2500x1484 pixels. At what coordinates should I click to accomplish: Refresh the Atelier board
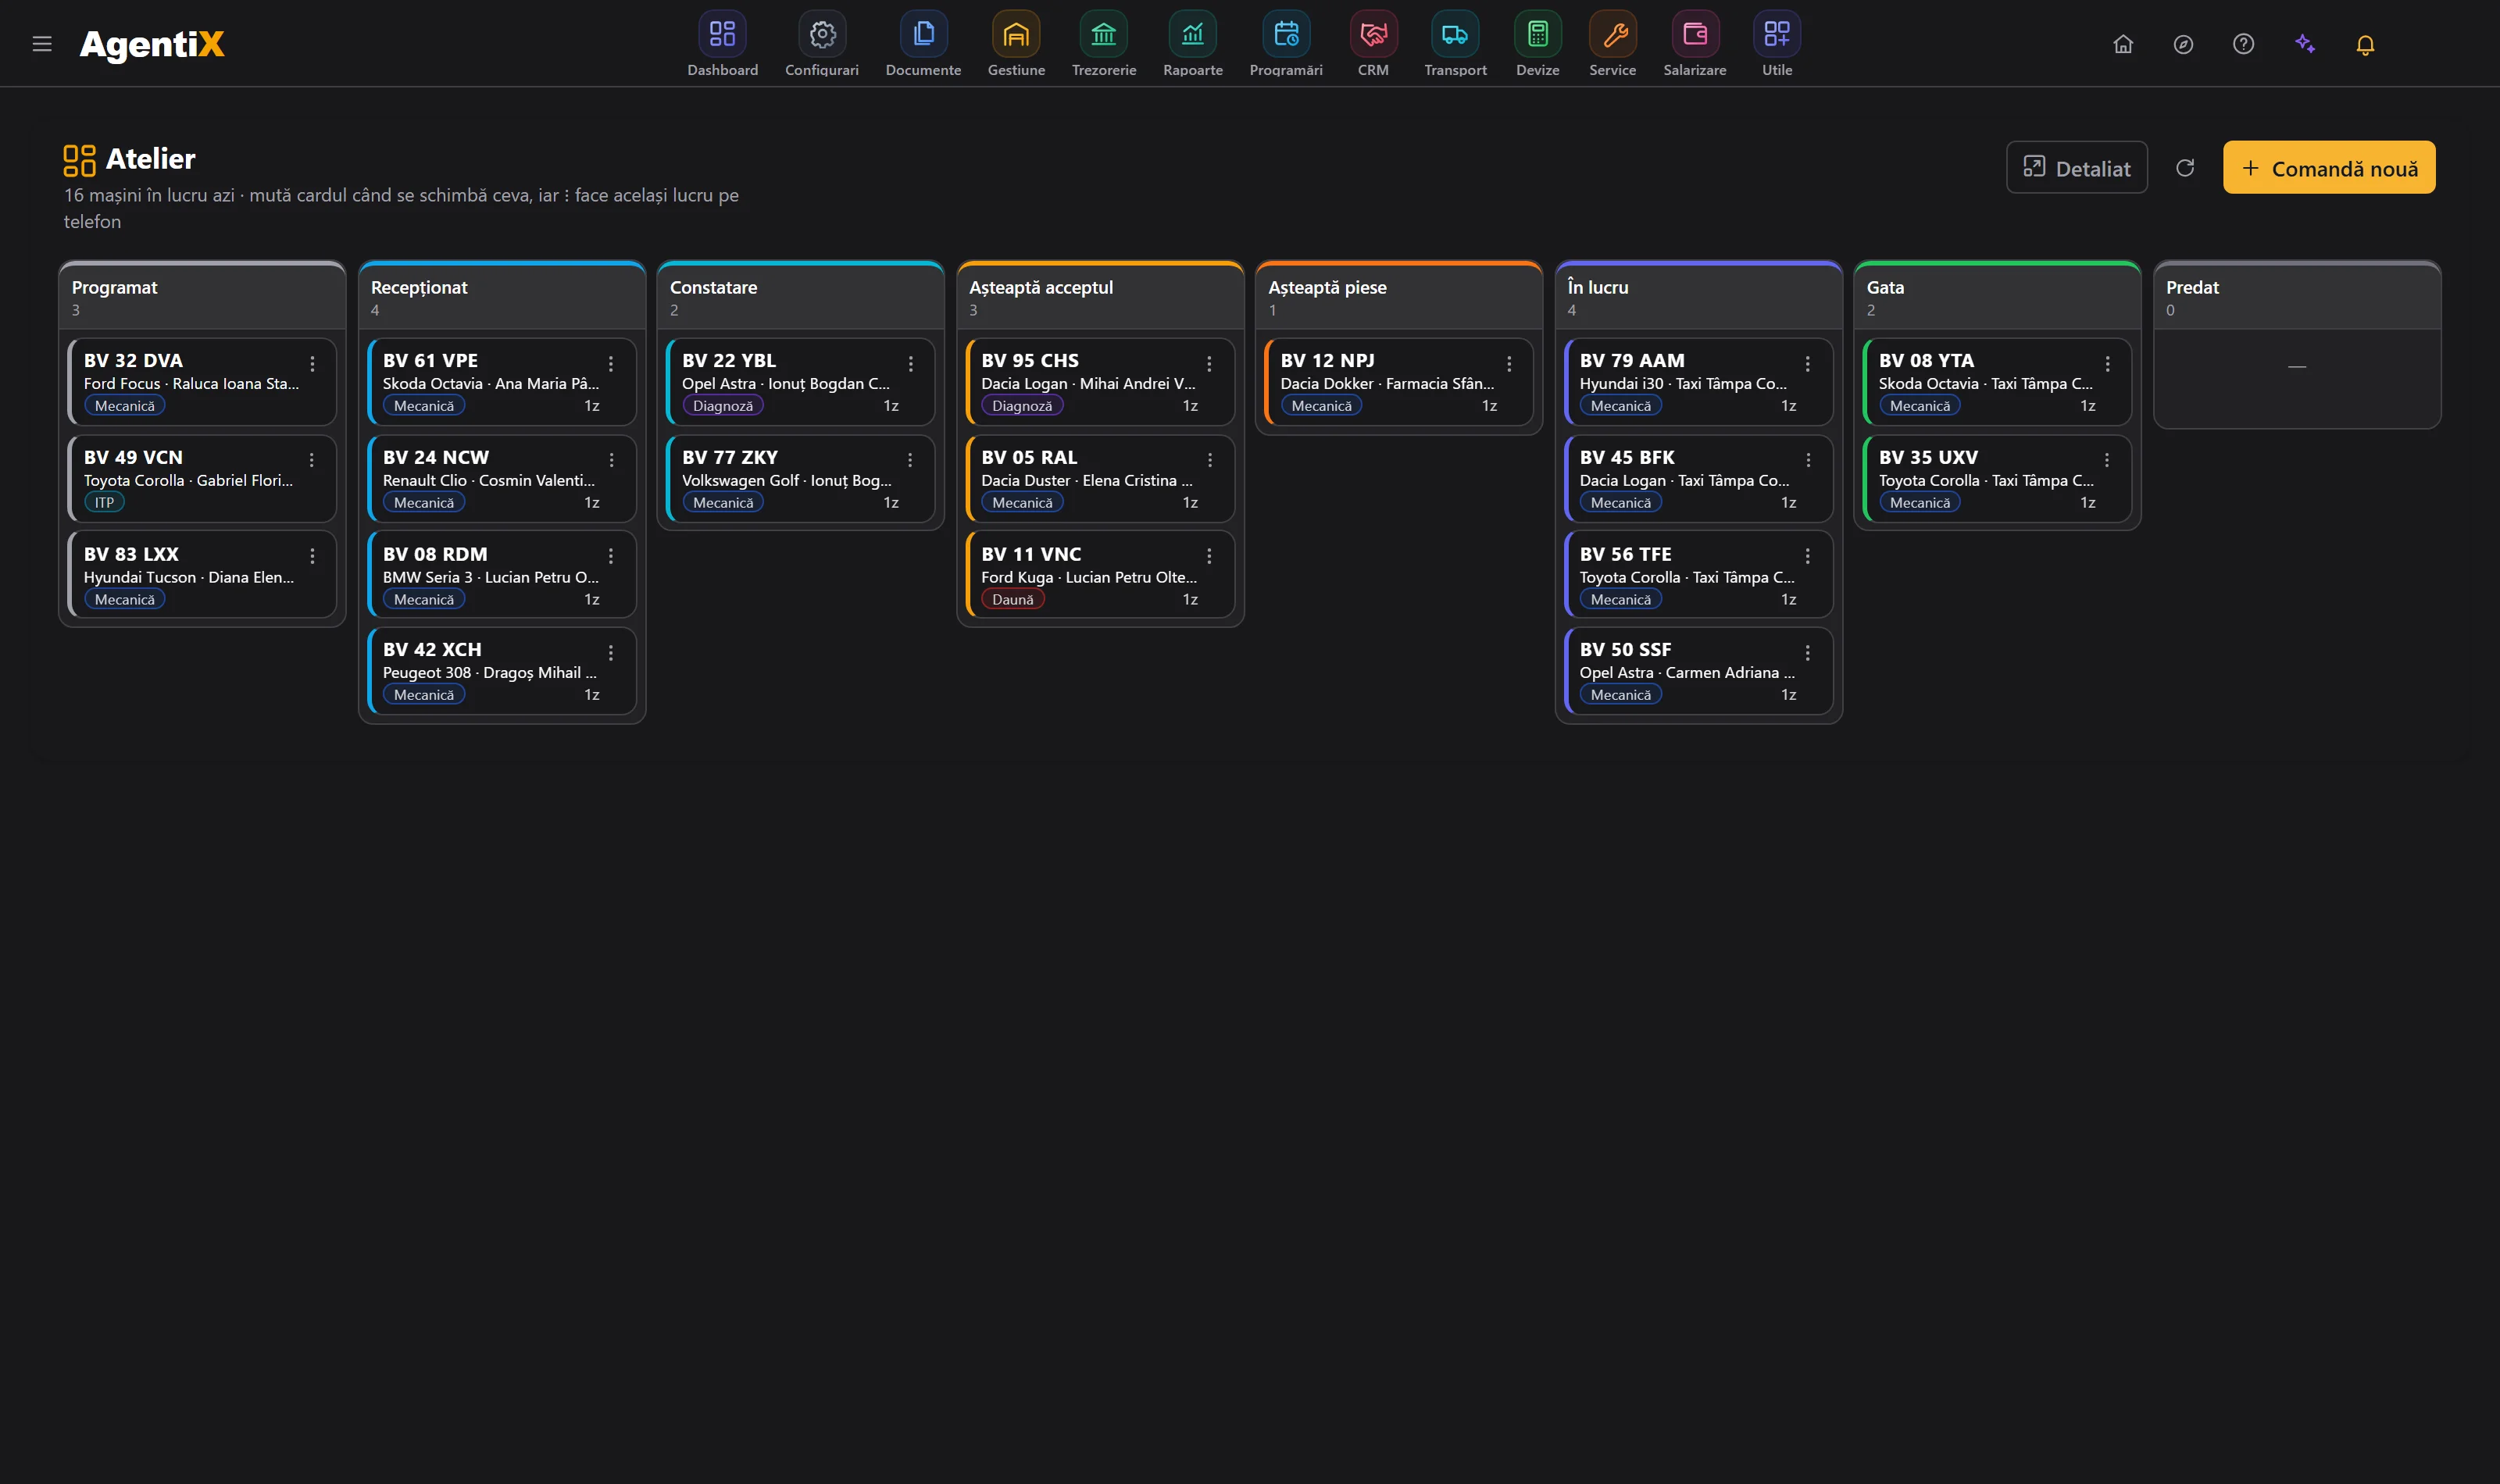click(x=2185, y=168)
